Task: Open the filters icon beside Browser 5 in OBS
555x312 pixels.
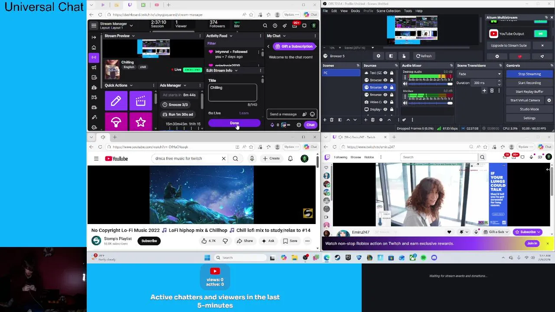Action: [391, 56]
